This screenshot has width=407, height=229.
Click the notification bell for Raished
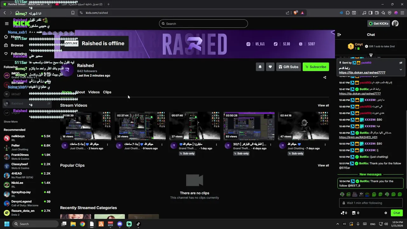click(x=260, y=67)
